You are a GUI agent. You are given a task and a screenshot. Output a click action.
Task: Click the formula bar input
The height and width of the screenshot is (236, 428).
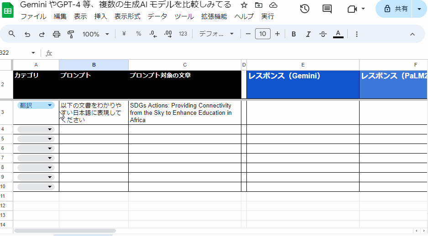coord(240,53)
